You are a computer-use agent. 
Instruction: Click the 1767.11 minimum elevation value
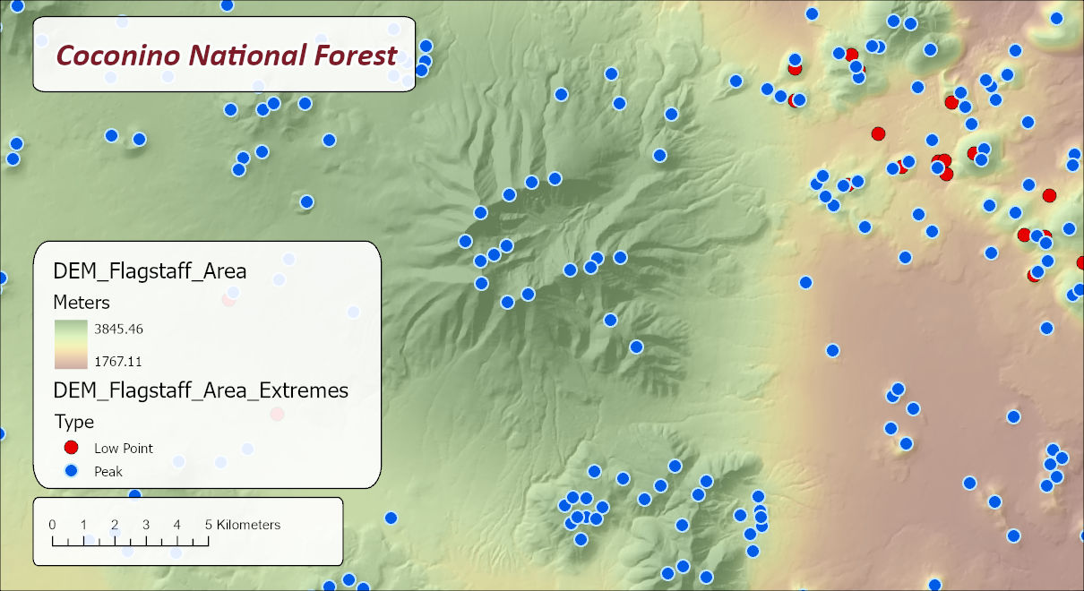pos(118,362)
